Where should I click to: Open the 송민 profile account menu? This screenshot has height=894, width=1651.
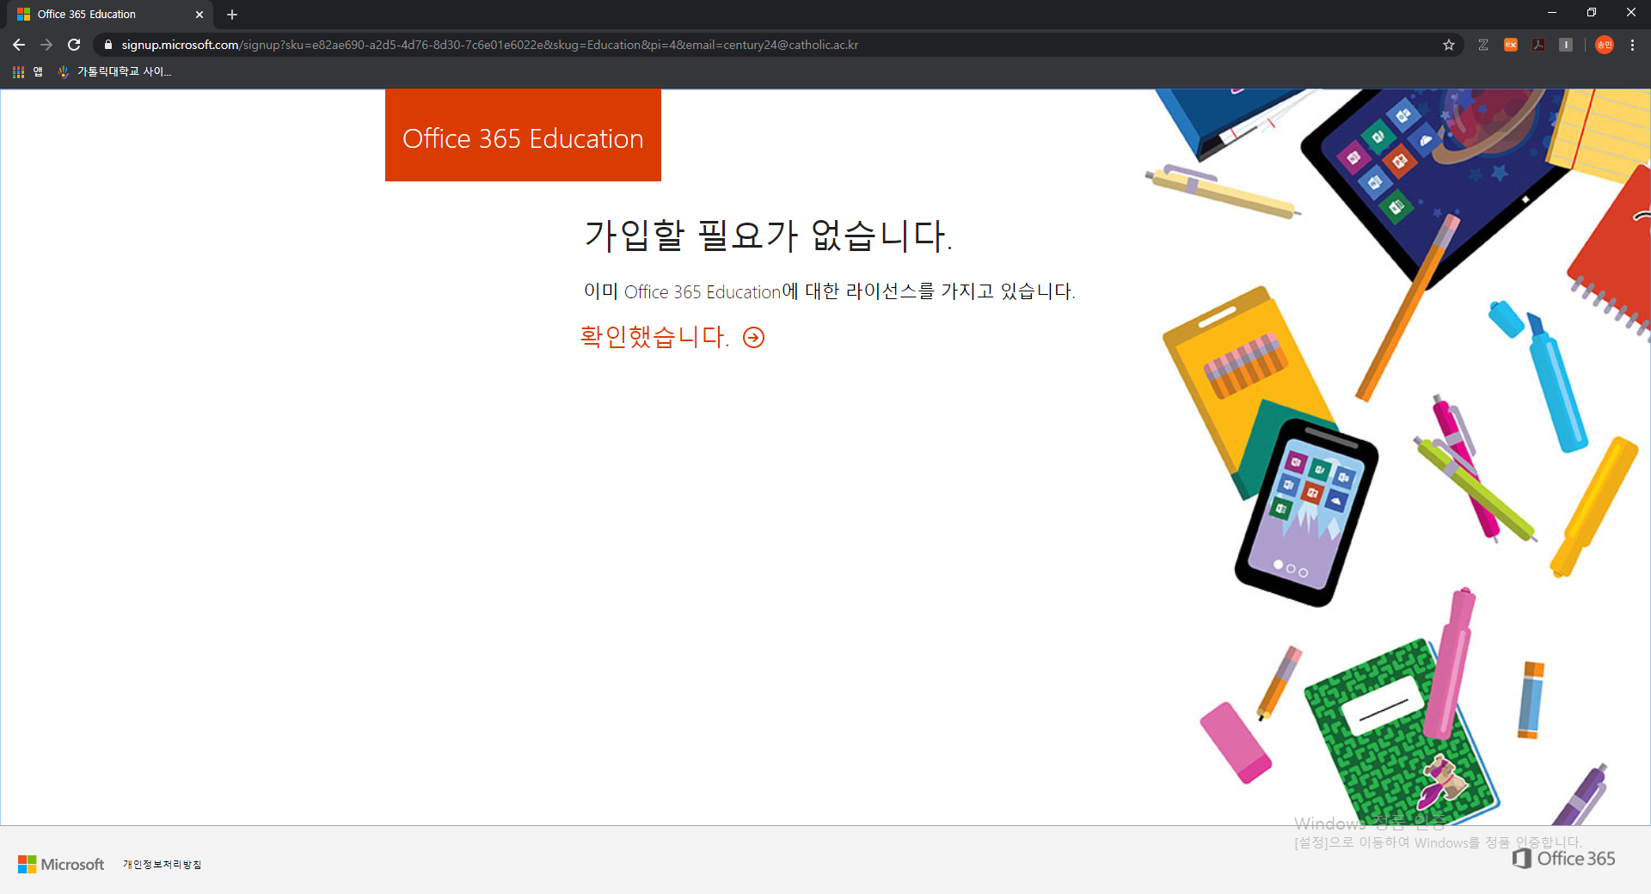(1604, 45)
